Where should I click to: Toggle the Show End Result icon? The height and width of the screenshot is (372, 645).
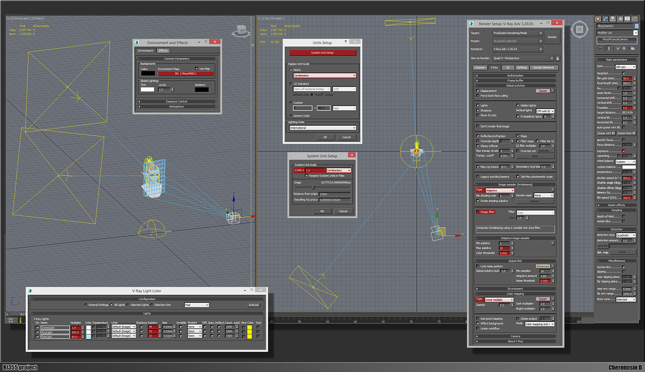[x=609, y=49]
